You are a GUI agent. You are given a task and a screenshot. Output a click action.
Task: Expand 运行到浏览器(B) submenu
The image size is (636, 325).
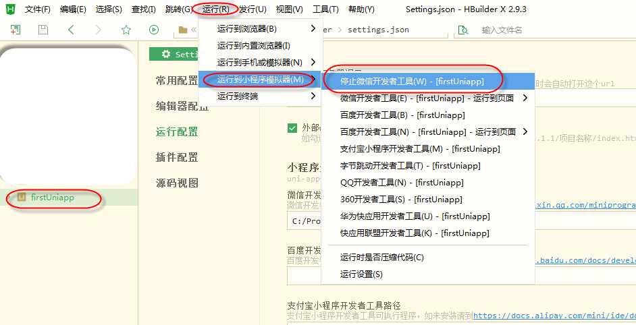(x=261, y=28)
